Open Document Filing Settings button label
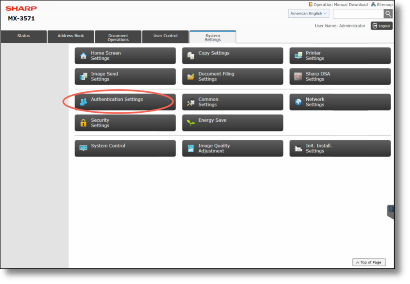410x284 pixels. (216, 77)
